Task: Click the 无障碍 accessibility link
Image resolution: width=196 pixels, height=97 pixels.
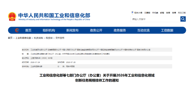Action: click(147, 13)
